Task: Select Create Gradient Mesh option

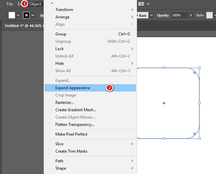Action: coord(76,110)
